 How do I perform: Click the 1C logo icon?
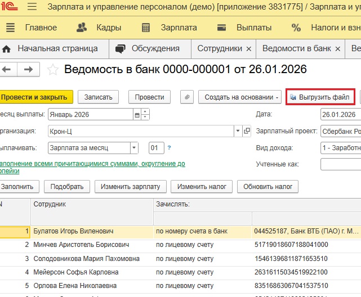point(9,6)
